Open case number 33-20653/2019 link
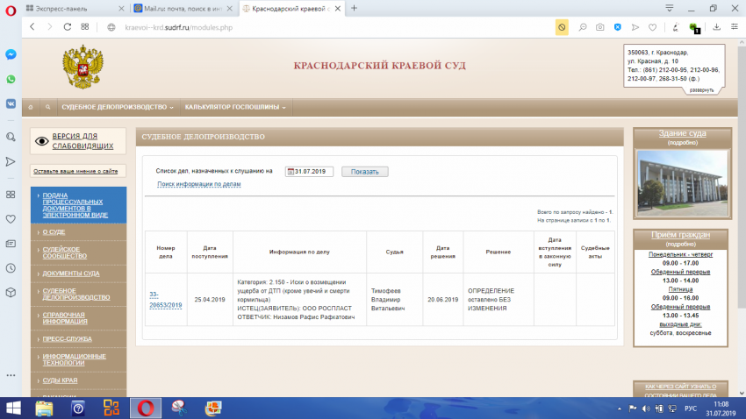This screenshot has height=419, width=746. pyautogui.click(x=166, y=301)
